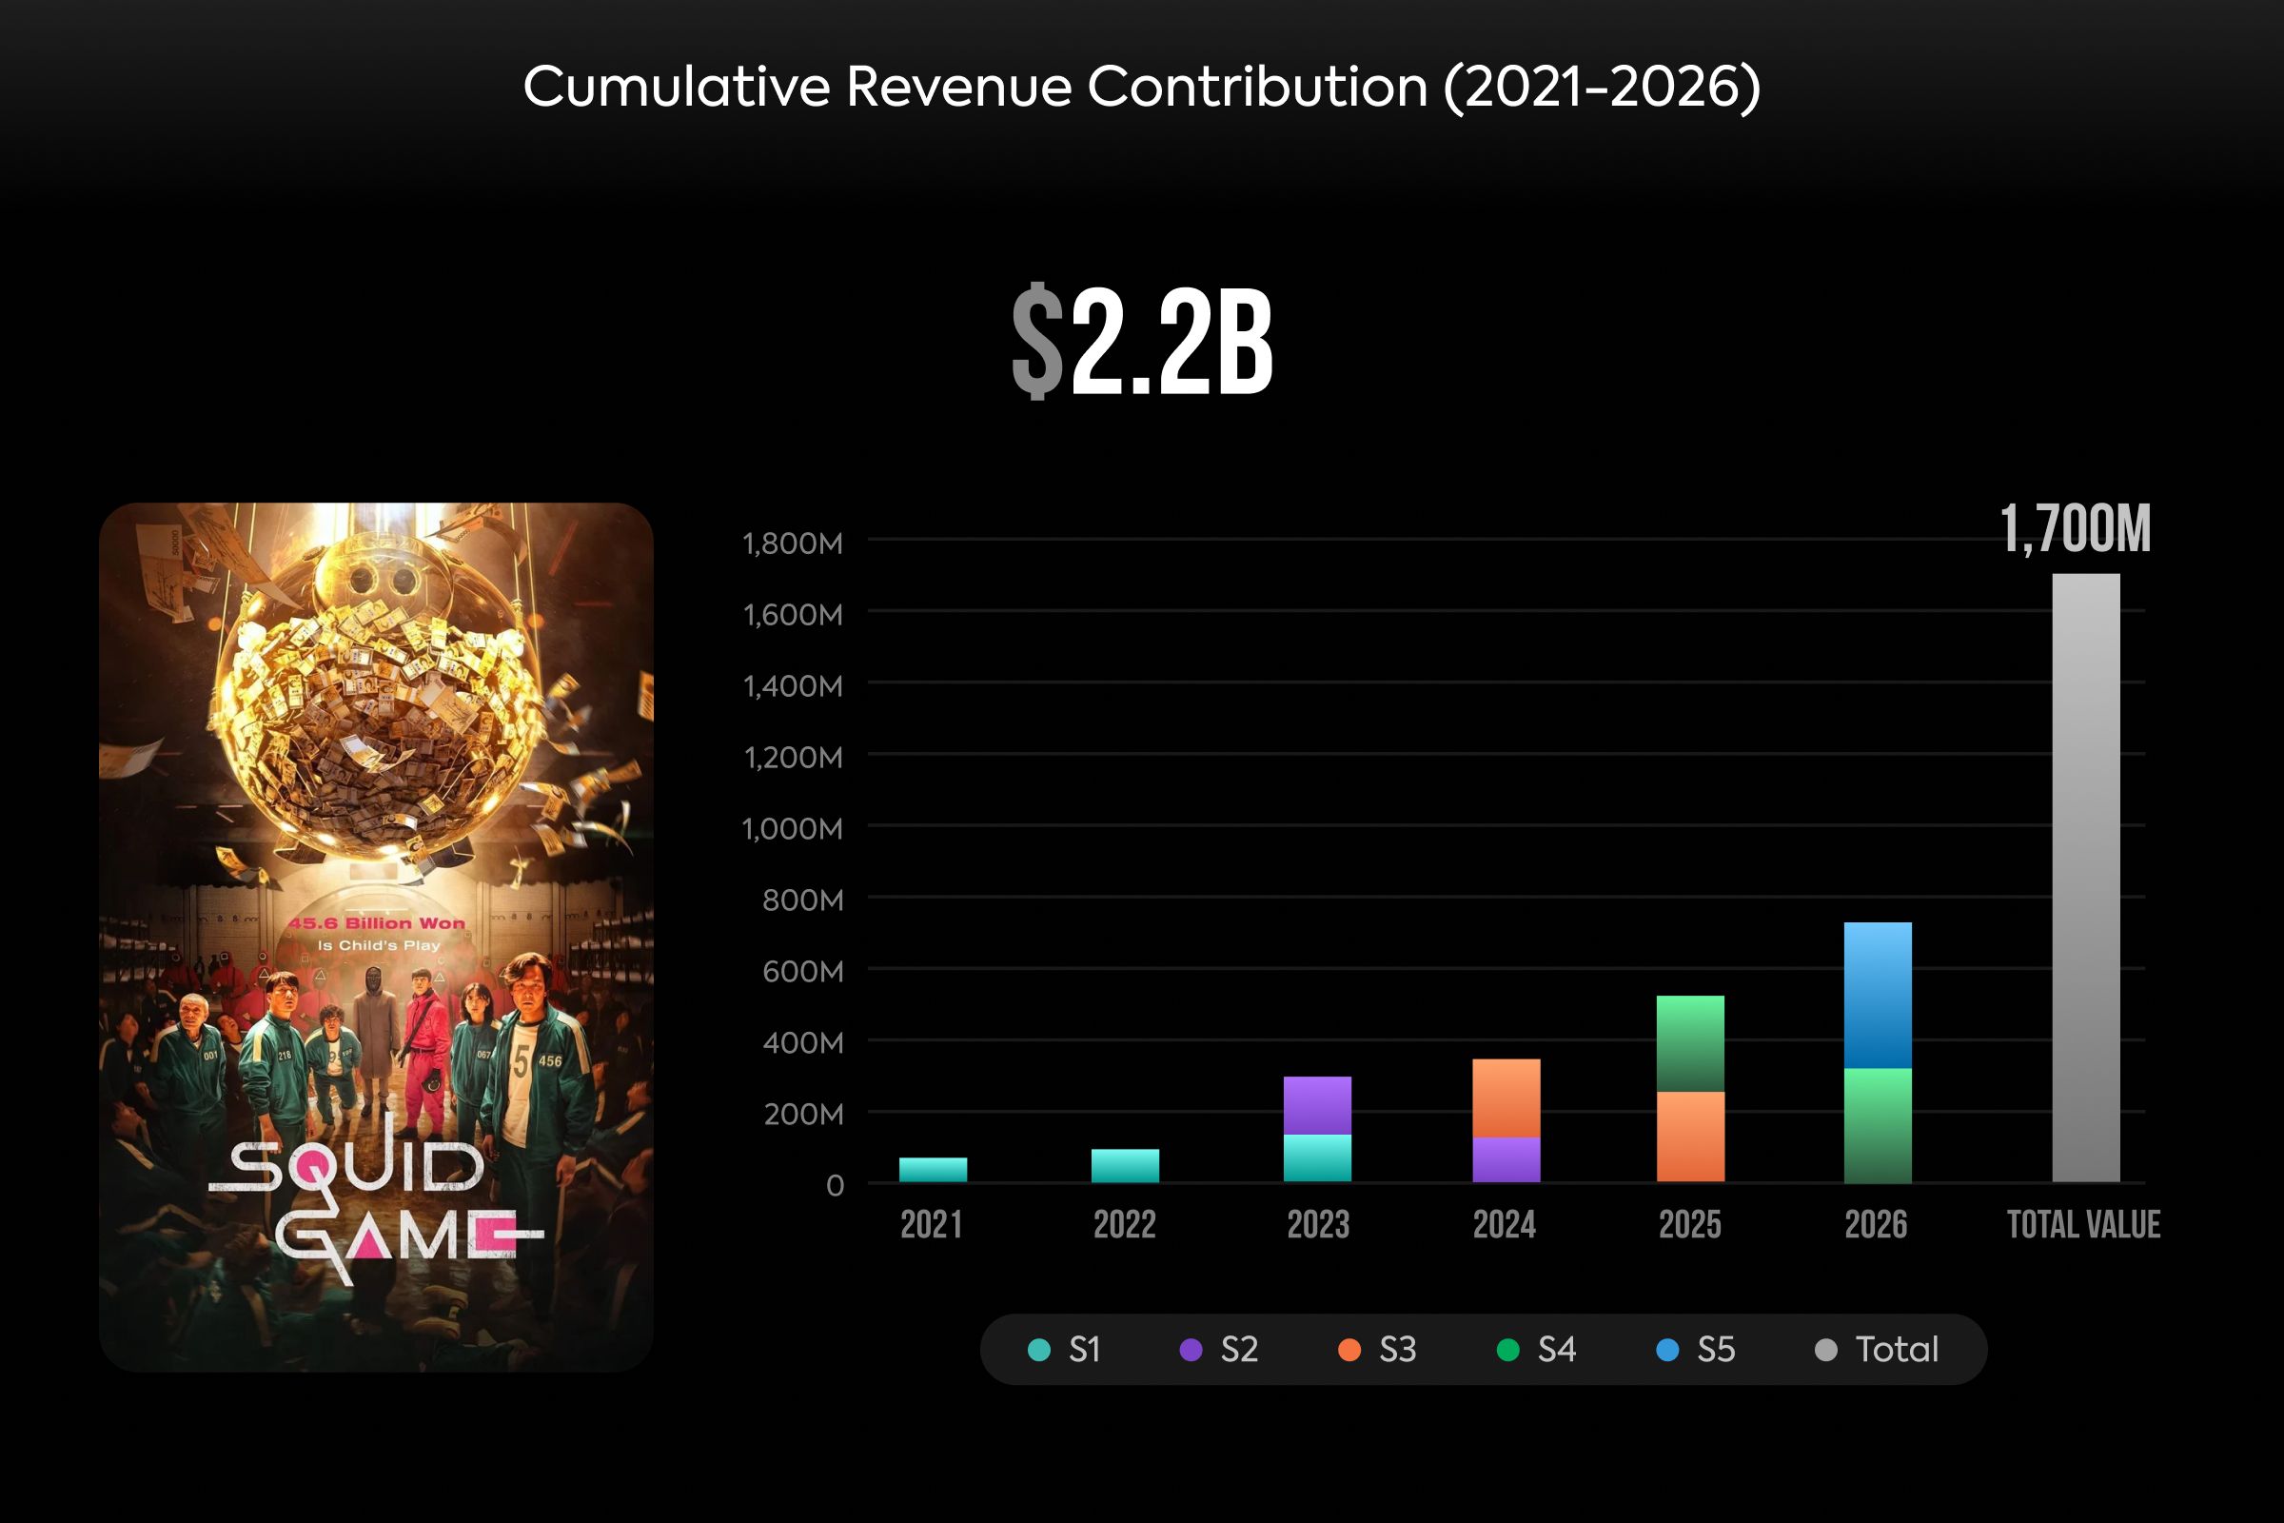Click the $2.2B headline figure
2284x1523 pixels.
click(x=1142, y=341)
